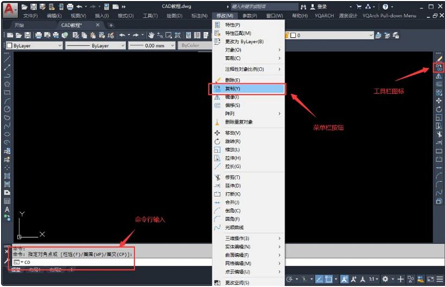Screen dimensions: 445x287
Task: Click the Pan hand icon in toolbar
Action: point(151,35)
